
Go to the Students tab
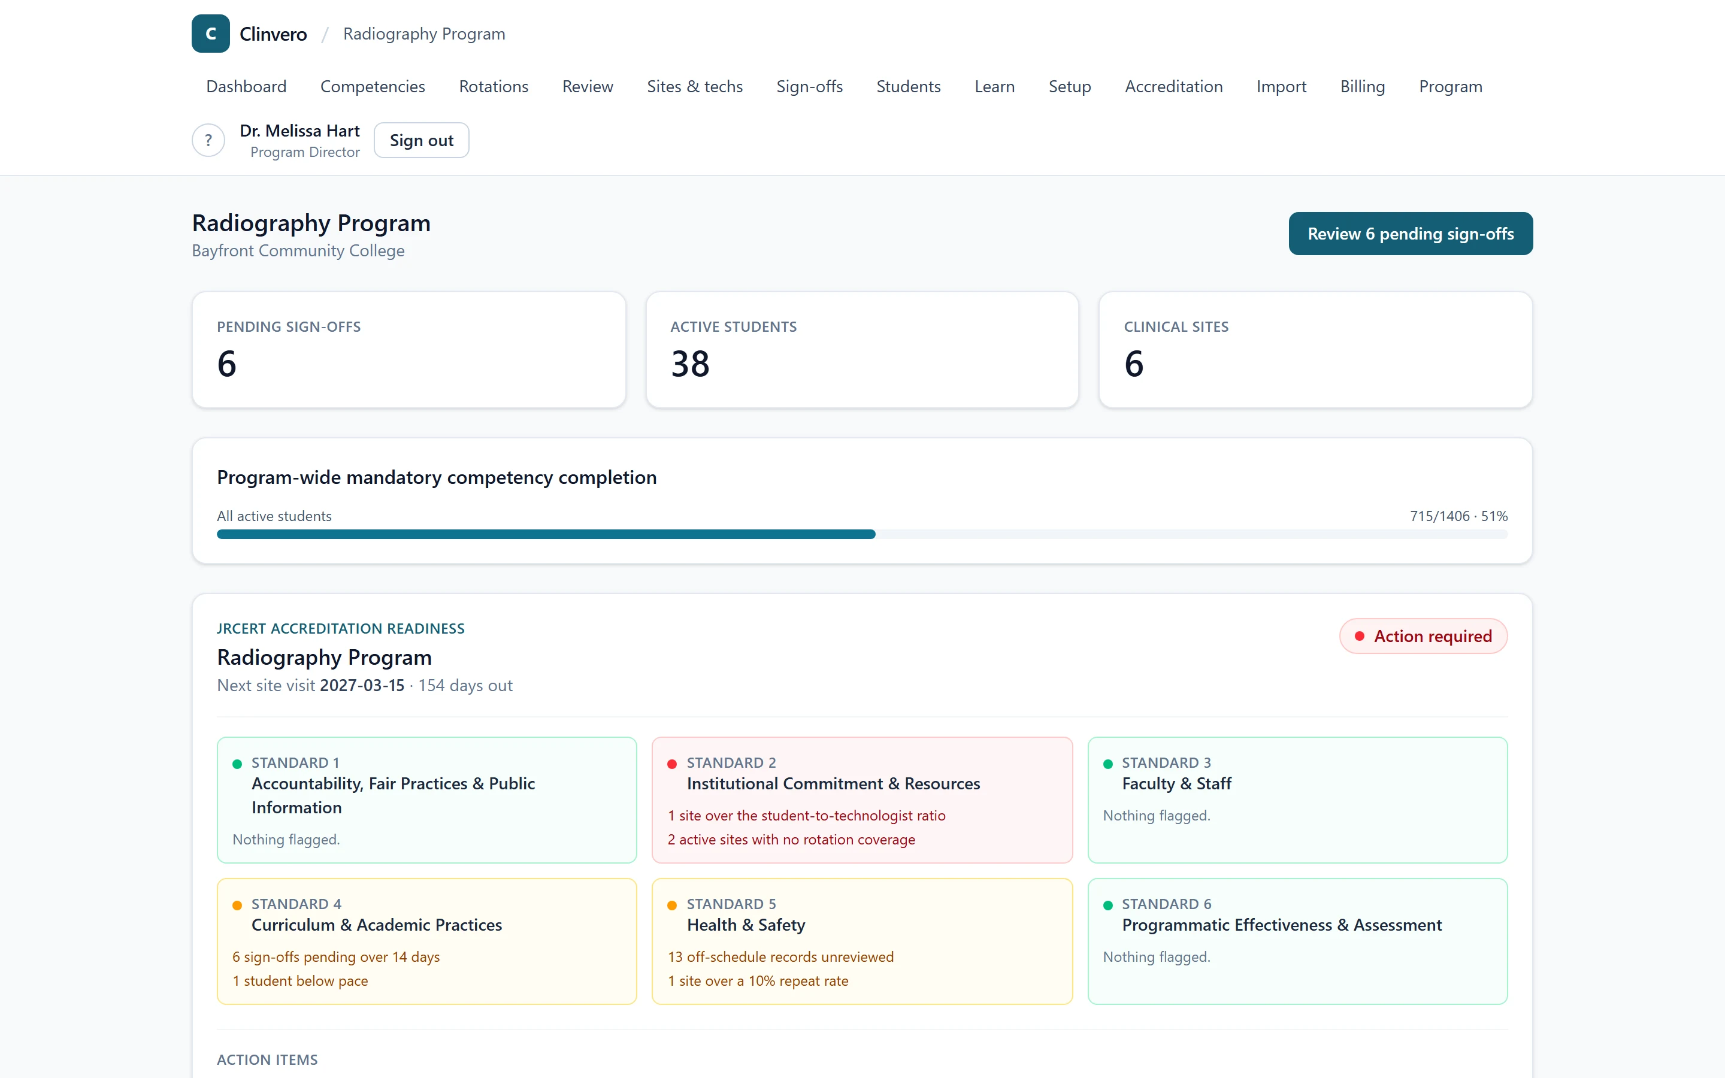click(908, 86)
